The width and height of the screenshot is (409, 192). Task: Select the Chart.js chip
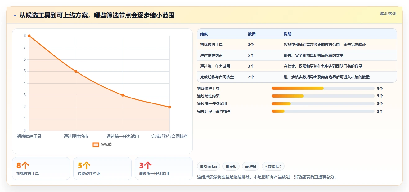(x=209, y=166)
